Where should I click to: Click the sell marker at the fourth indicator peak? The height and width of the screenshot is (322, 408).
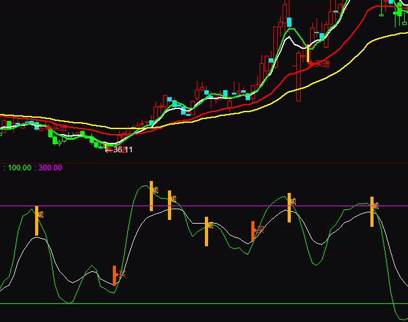(x=289, y=207)
